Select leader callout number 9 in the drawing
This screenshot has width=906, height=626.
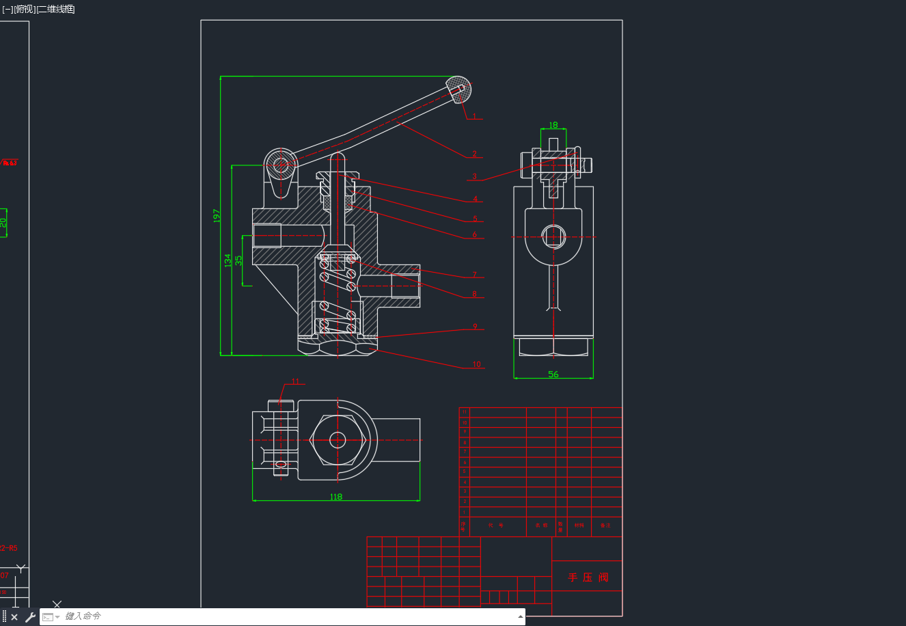[475, 326]
